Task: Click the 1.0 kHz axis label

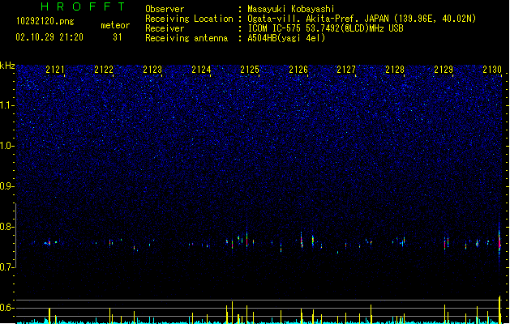Action: click(x=7, y=146)
